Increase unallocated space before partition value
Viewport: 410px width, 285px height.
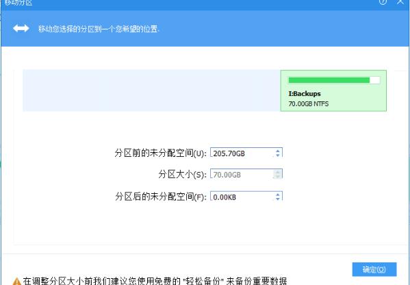[278, 151]
